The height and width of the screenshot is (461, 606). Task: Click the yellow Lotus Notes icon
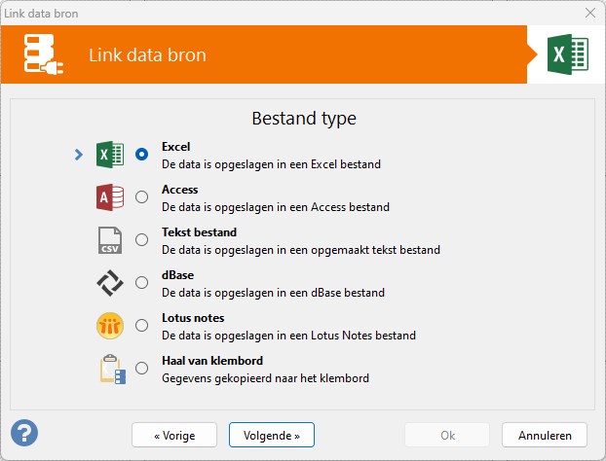[x=110, y=326]
